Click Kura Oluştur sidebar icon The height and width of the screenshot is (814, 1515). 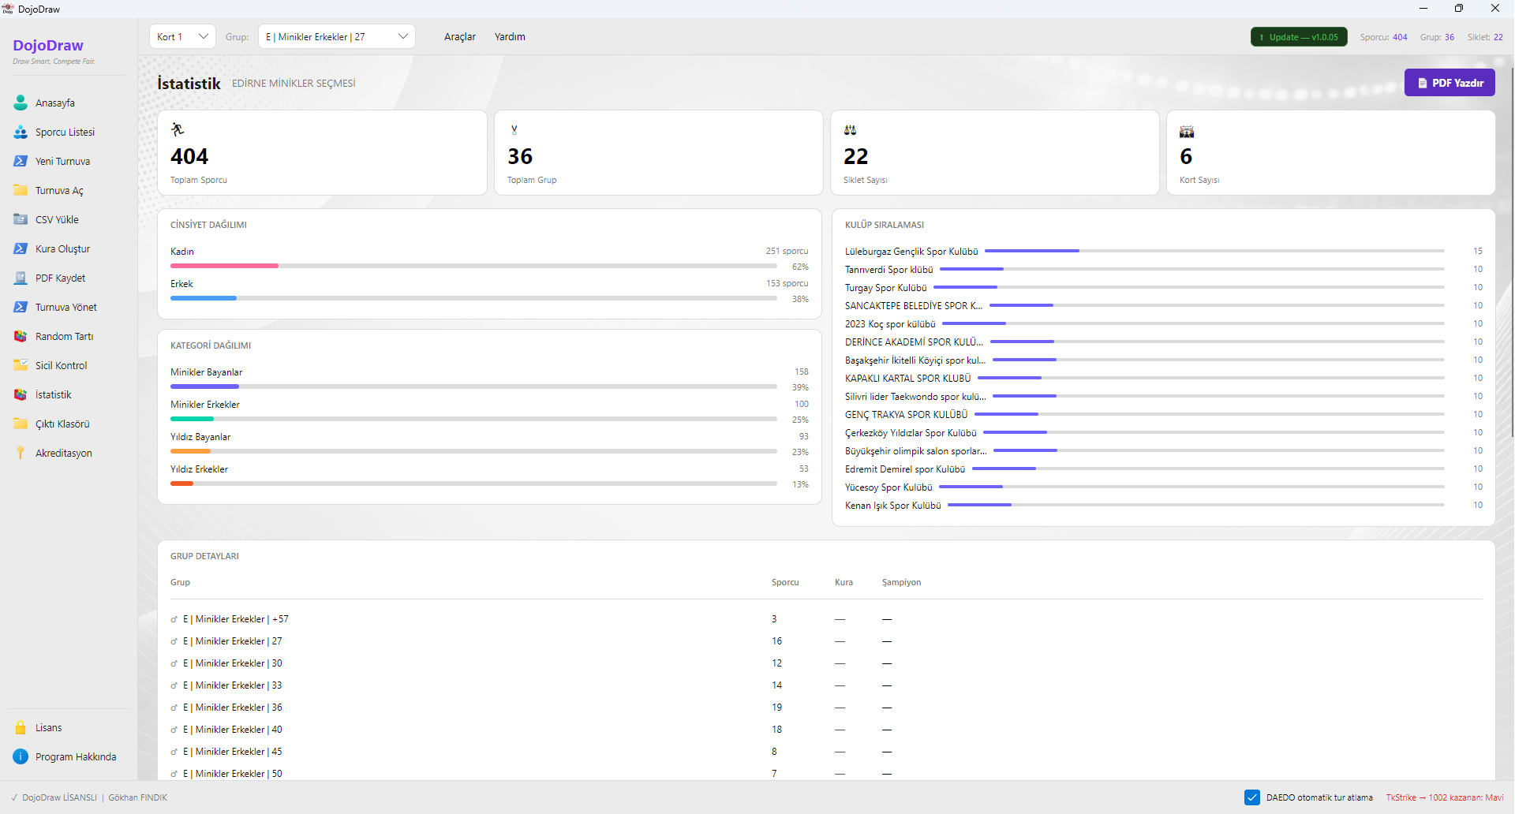tap(21, 248)
